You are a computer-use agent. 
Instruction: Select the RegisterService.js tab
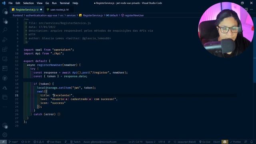coord(27,10)
